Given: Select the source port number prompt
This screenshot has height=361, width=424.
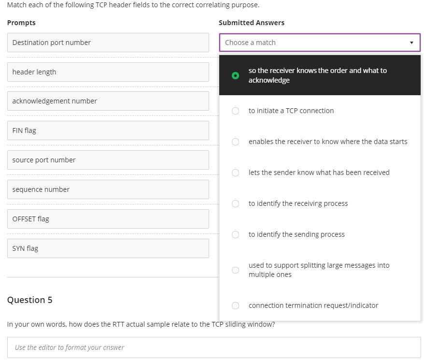Looking at the screenshot, I should (108, 160).
